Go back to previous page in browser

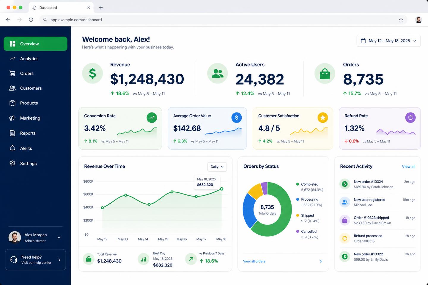click(8, 20)
